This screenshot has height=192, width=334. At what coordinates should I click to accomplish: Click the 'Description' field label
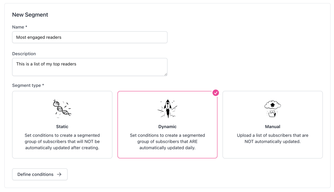coord(24,54)
